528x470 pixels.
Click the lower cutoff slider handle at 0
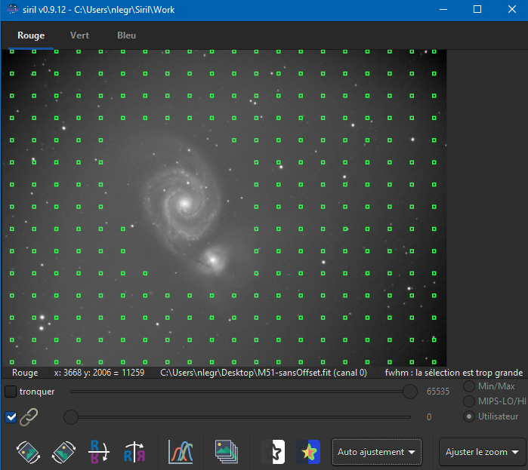point(71,417)
